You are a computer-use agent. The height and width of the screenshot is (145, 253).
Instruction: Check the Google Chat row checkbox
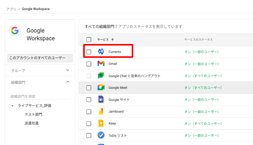point(89,76)
